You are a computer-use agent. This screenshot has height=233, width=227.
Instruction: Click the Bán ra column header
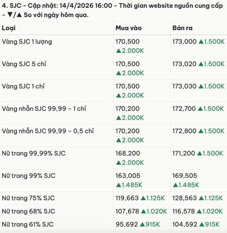pos(182,28)
